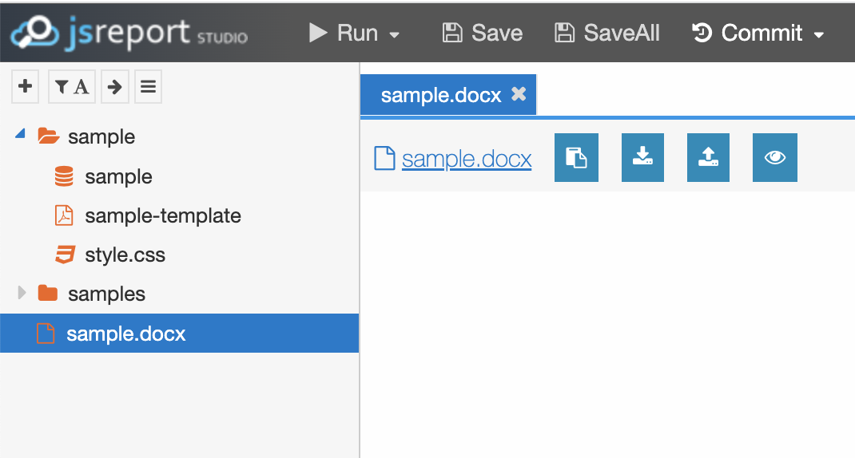
Task: Click the SaveAll button
Action: (607, 33)
